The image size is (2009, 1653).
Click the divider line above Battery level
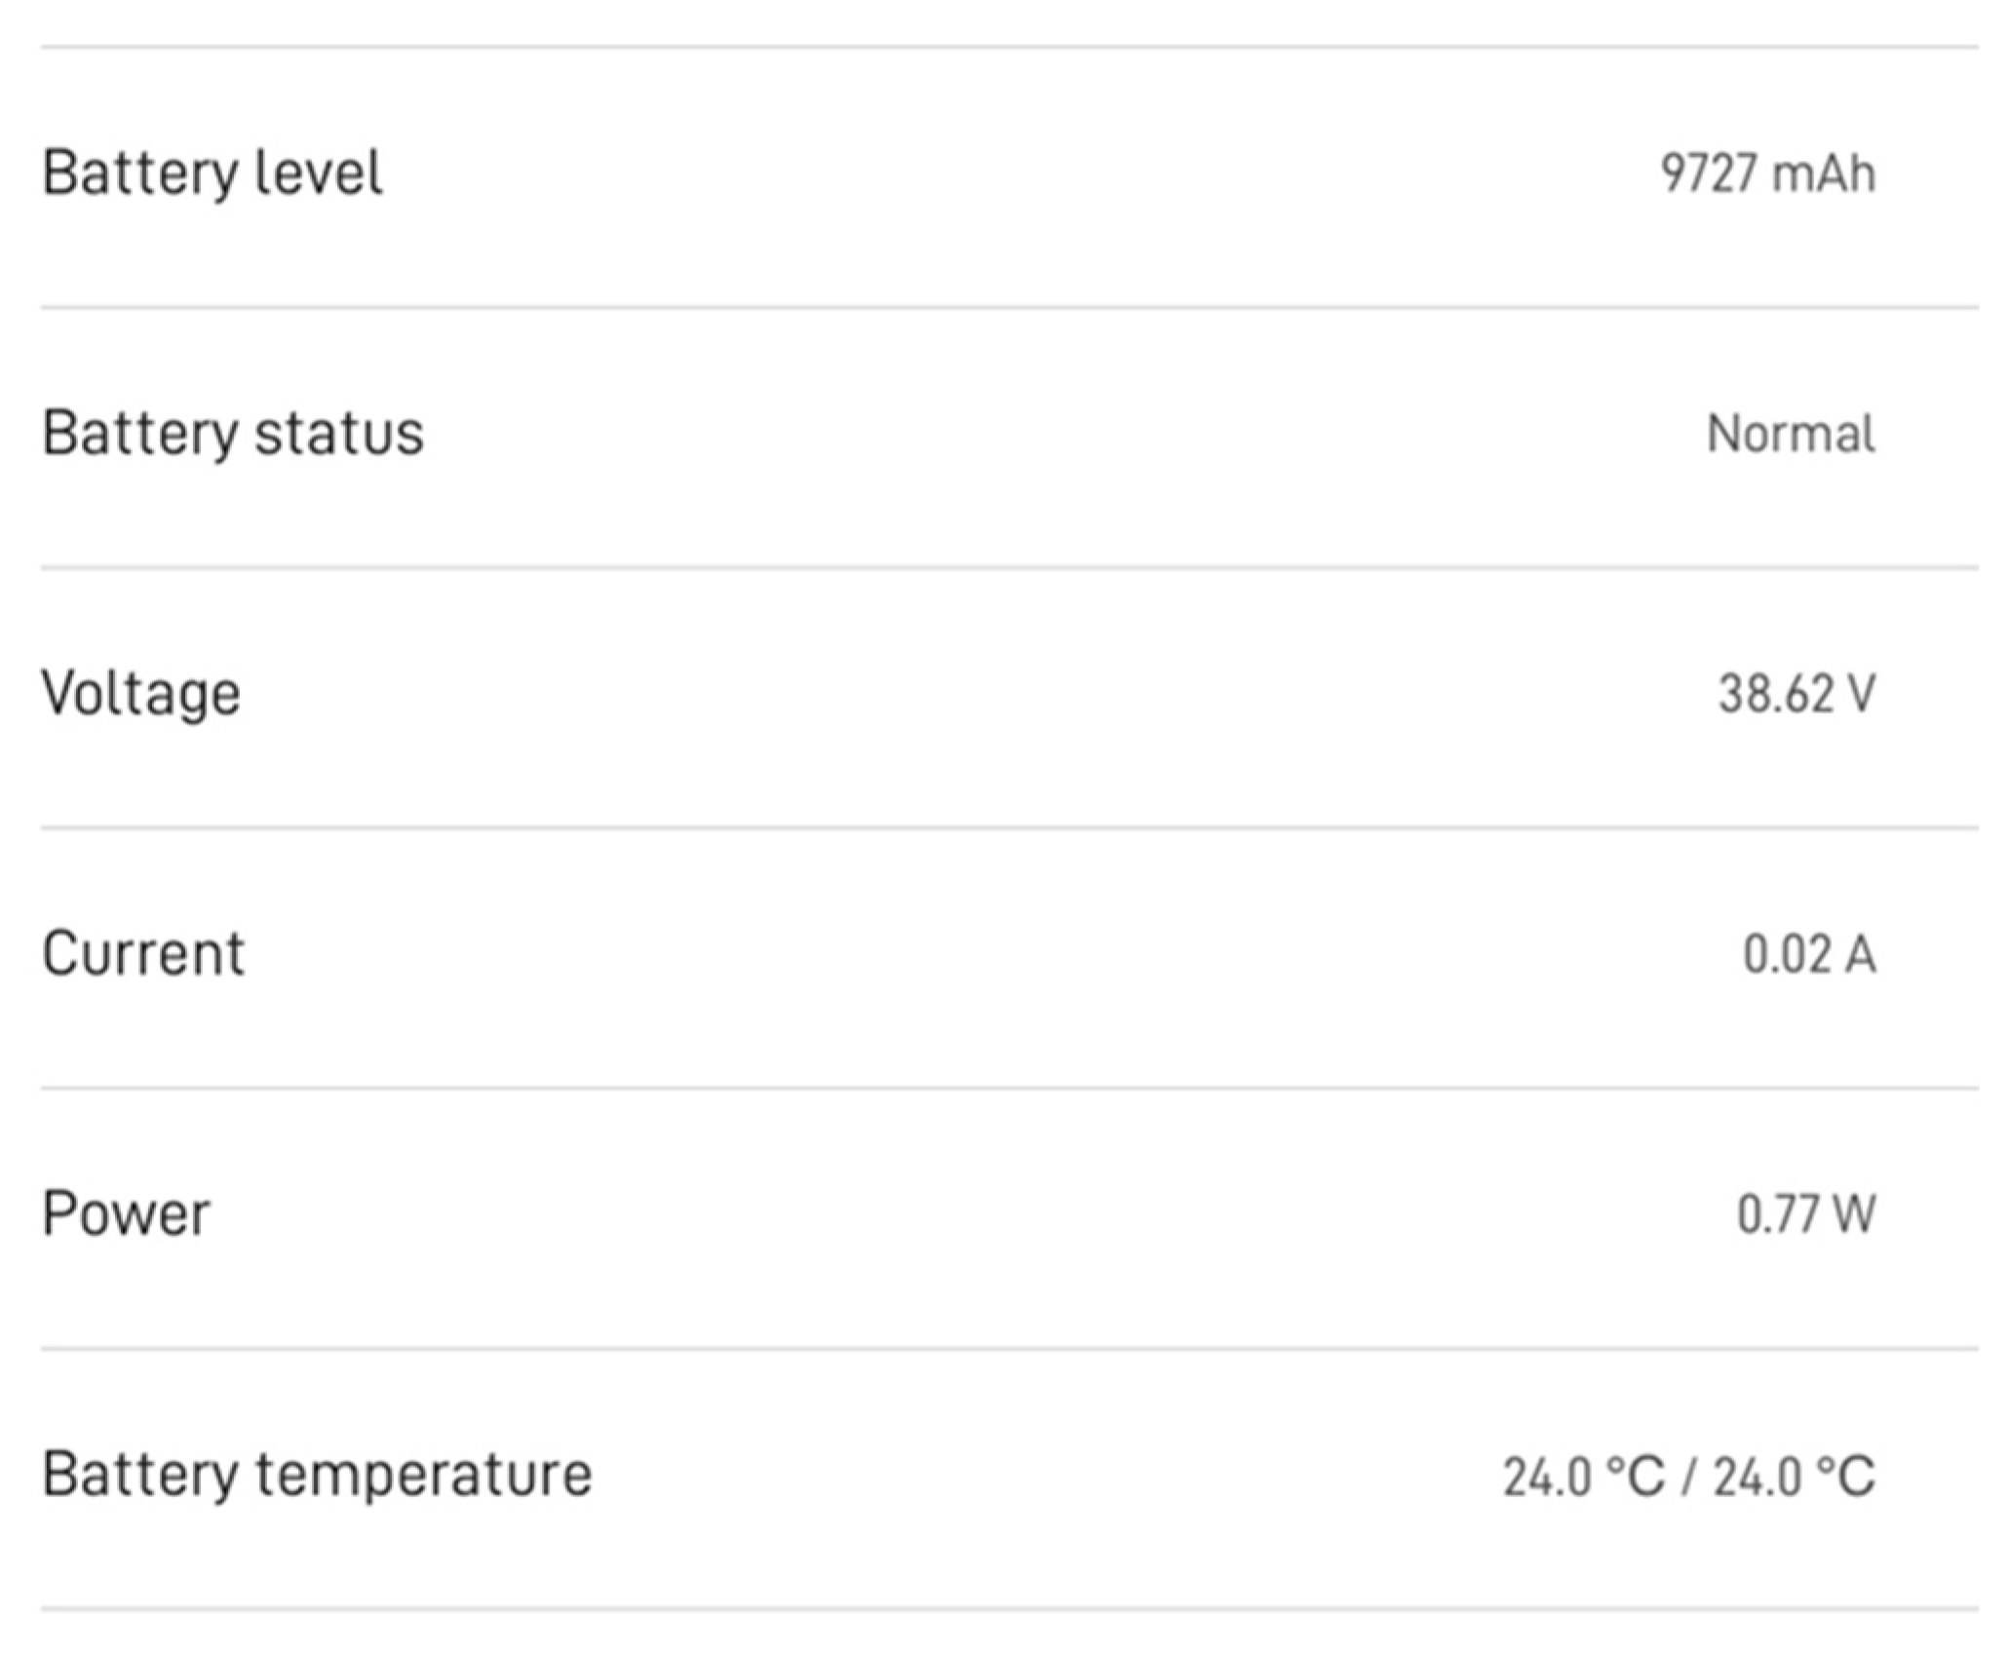1009,47
